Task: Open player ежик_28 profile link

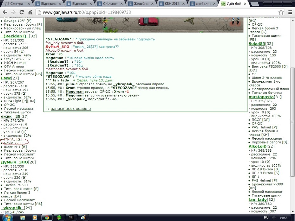Action: click(10, 117)
